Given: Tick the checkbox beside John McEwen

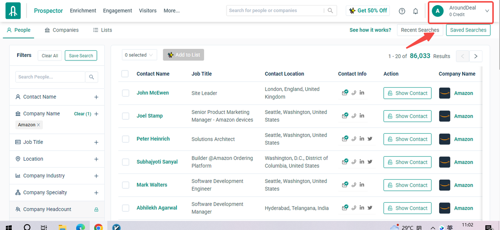Looking at the screenshot, I should [125, 93].
